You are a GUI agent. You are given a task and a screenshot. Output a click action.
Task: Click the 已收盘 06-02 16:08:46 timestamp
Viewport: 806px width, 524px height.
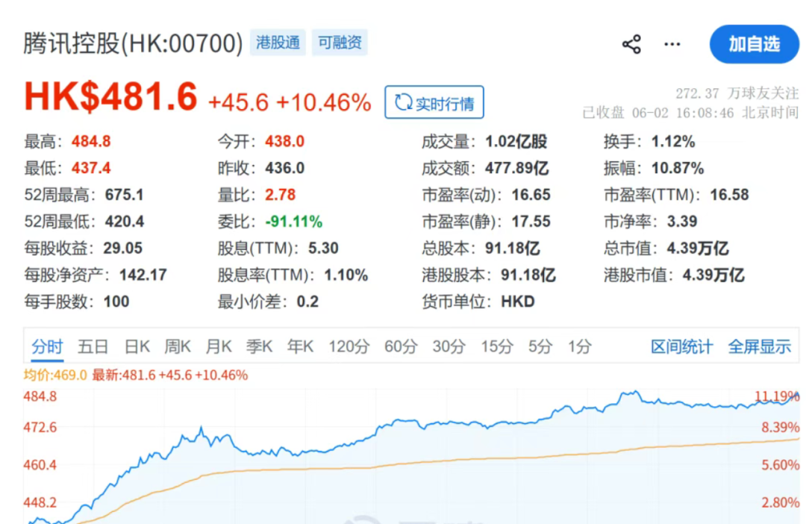[x=691, y=113]
